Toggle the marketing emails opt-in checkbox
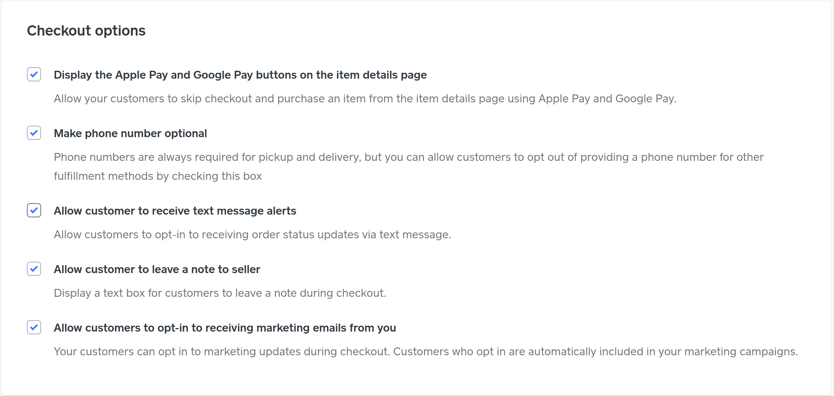 (x=34, y=327)
